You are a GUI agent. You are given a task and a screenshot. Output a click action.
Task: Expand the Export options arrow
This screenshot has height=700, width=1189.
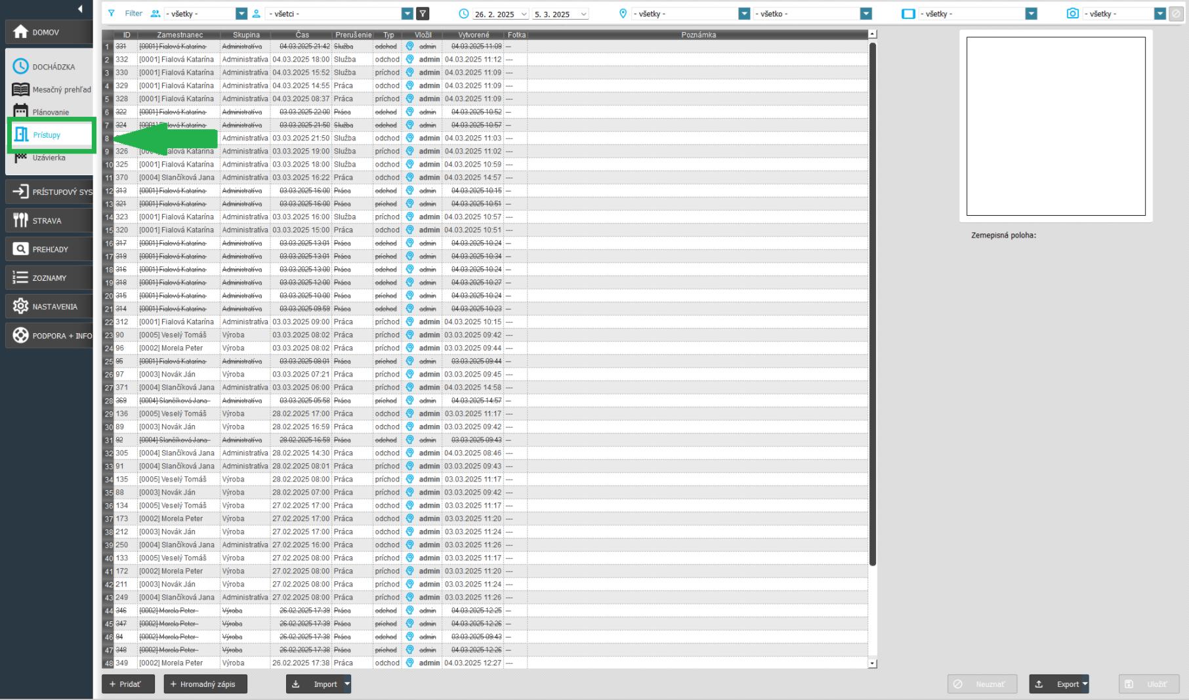1085,684
